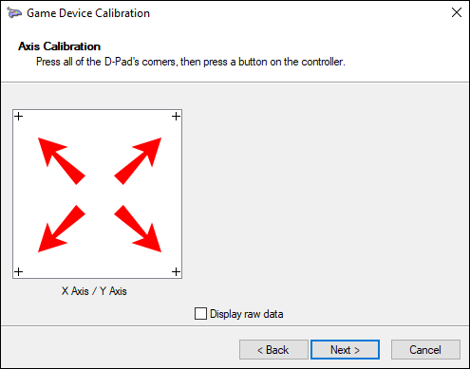Click the D-Pad corners instruction text
Viewport: 470px width, 369px height.
click(x=191, y=62)
